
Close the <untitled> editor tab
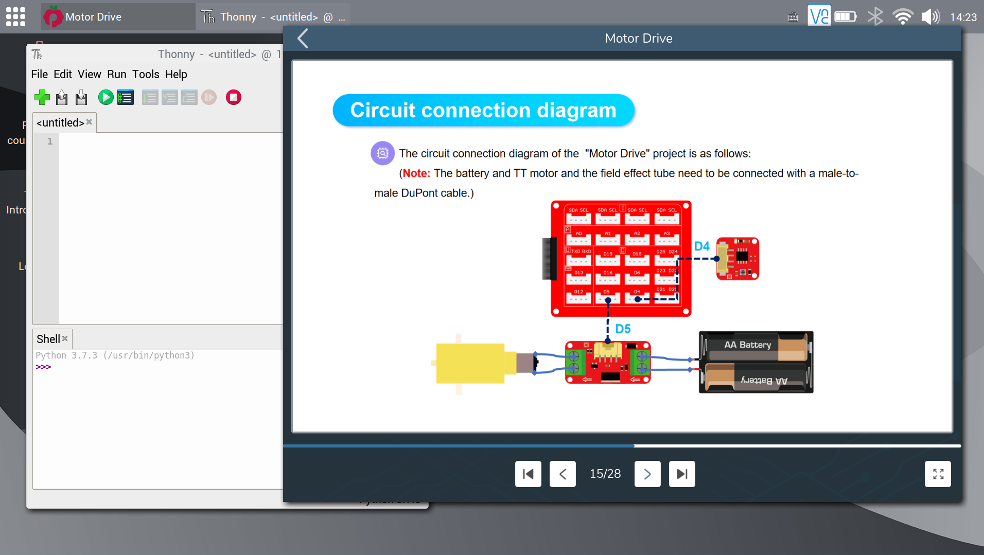click(89, 122)
